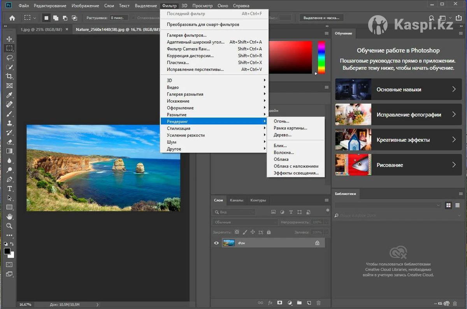This screenshot has height=309, width=467.
Task: Toggle Quick Mask mode in the toolbar
Action: [10, 265]
